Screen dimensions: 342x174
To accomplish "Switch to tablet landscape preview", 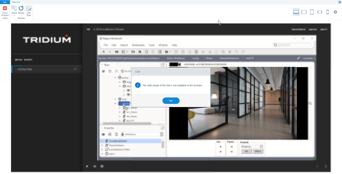I will tap(304, 12).
